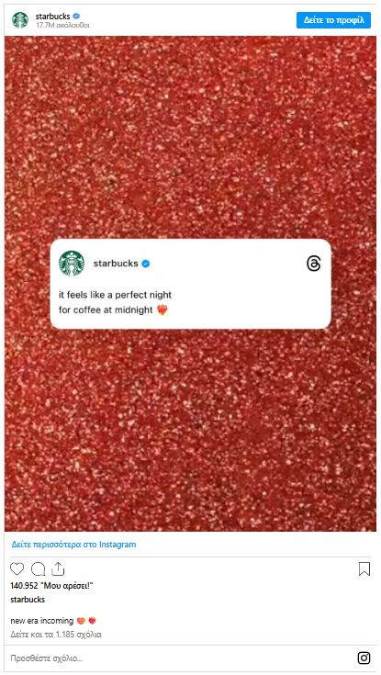This screenshot has width=381, height=675.
Task: Like the post with the heart icon
Action: (x=17, y=568)
